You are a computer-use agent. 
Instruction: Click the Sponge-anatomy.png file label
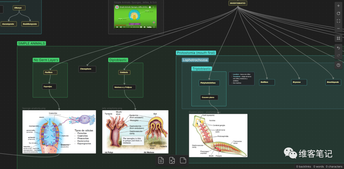click(34, 108)
